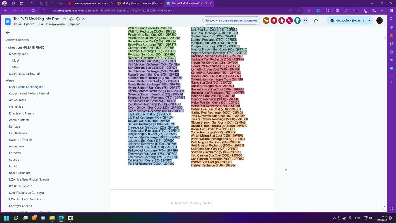Navigate to Custom Seed Packets Tutorial

point(29,94)
